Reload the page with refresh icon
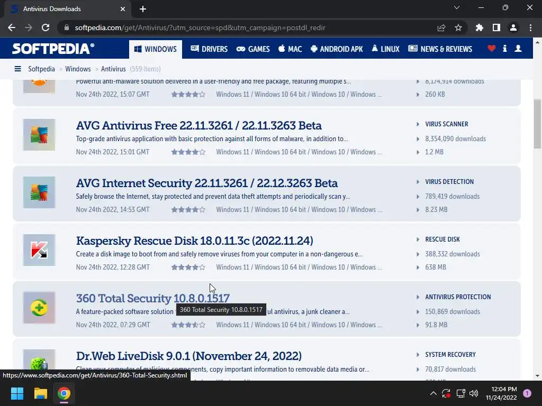This screenshot has height=406, width=542. pos(46,27)
